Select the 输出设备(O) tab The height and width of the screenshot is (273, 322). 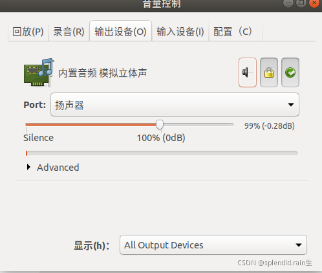[120, 31]
